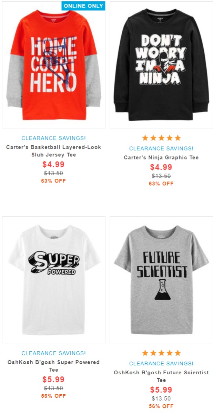This screenshot has width=213, height=416.
Task: Click the star rating on the Future Scientist tee
Action: pos(161,353)
